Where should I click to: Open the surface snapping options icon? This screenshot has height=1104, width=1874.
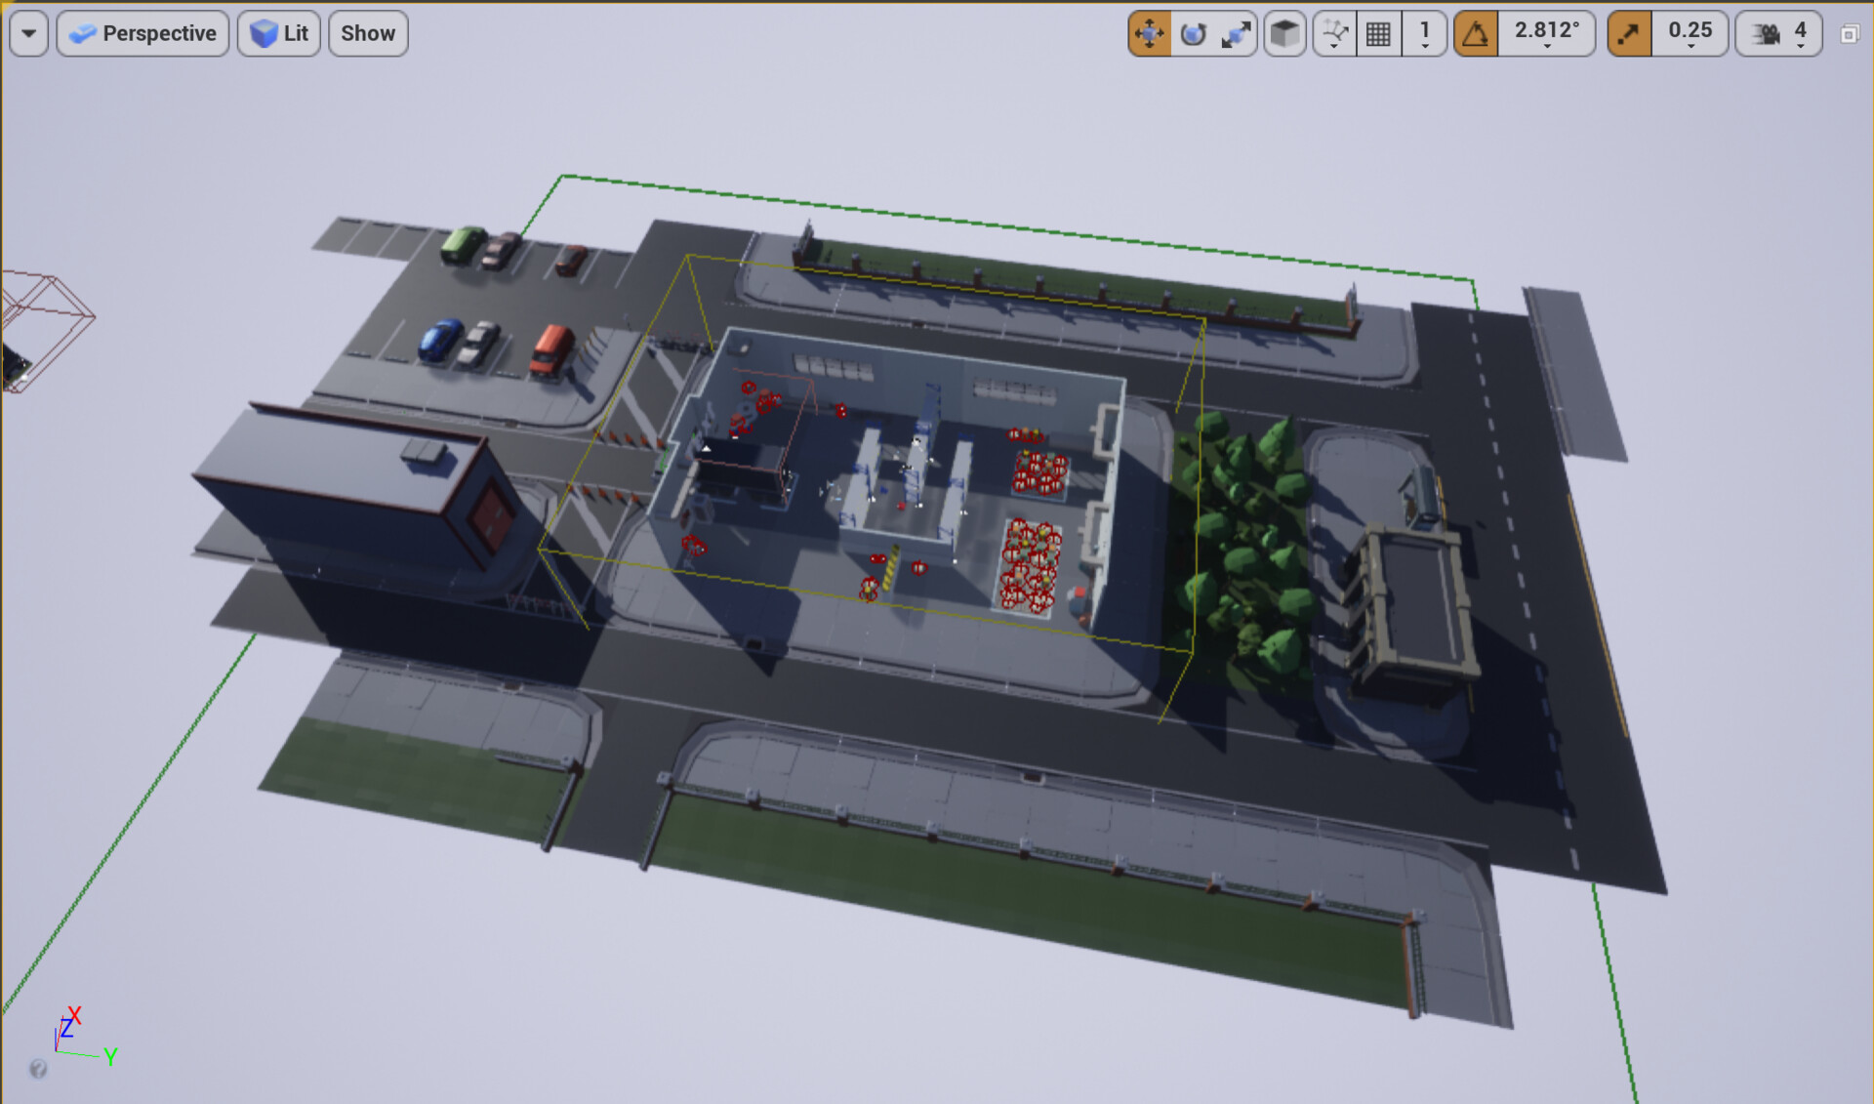click(x=1333, y=32)
